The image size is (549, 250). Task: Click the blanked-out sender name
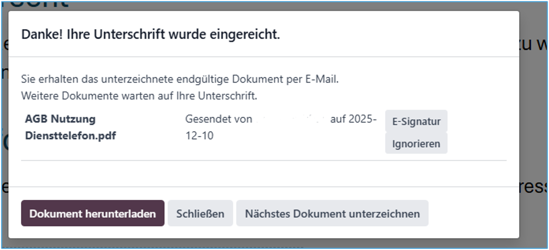coord(291,119)
